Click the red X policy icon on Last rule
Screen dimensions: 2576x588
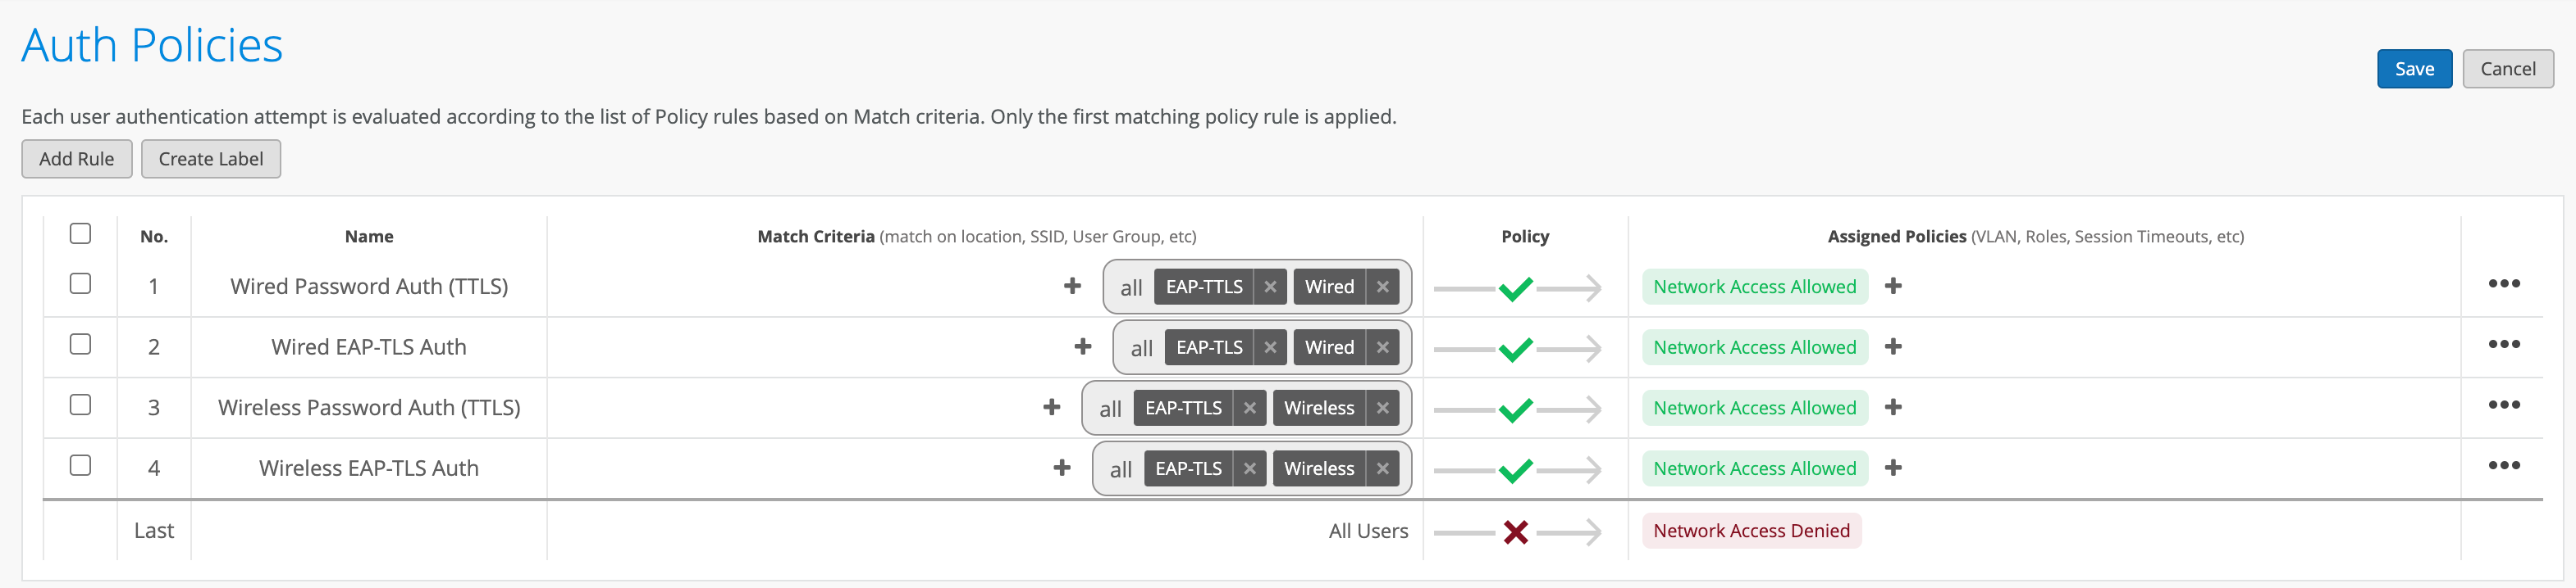[1515, 532]
